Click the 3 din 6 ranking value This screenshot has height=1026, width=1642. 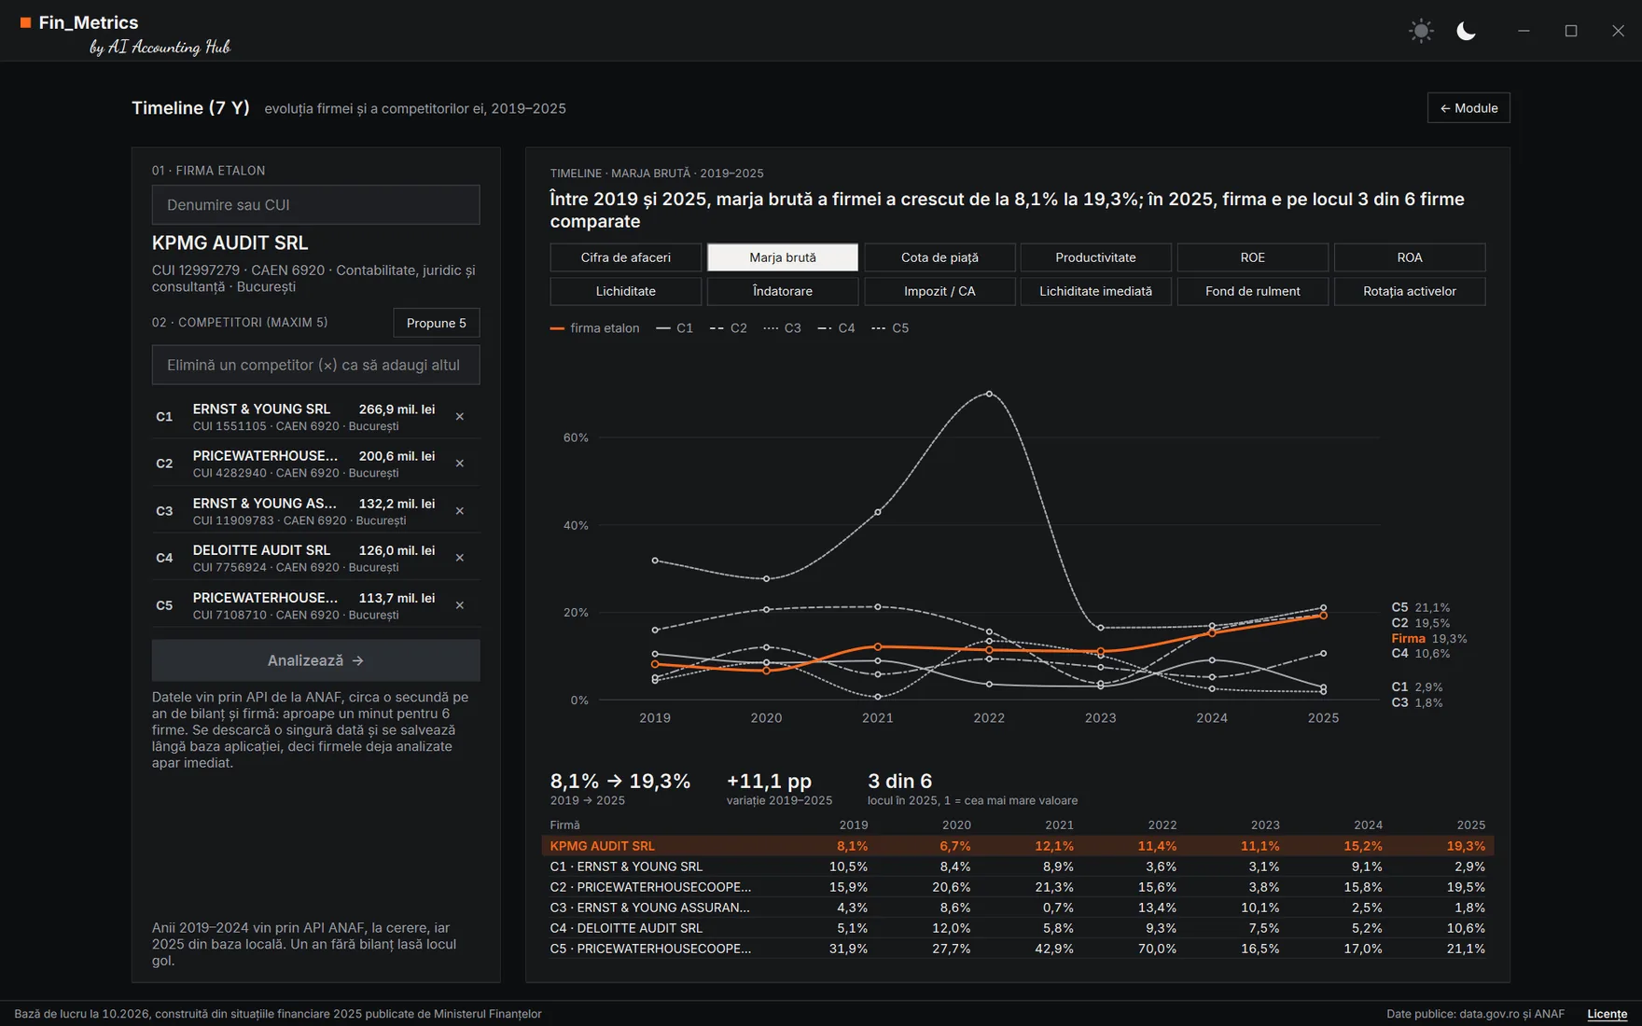pyautogui.click(x=899, y=781)
